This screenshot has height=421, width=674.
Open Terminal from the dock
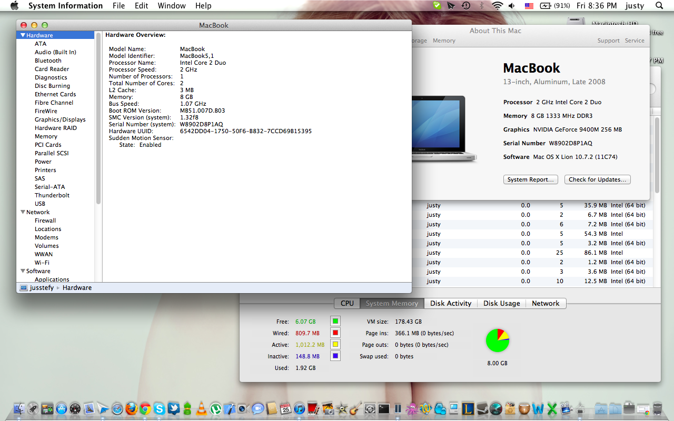(x=384, y=408)
